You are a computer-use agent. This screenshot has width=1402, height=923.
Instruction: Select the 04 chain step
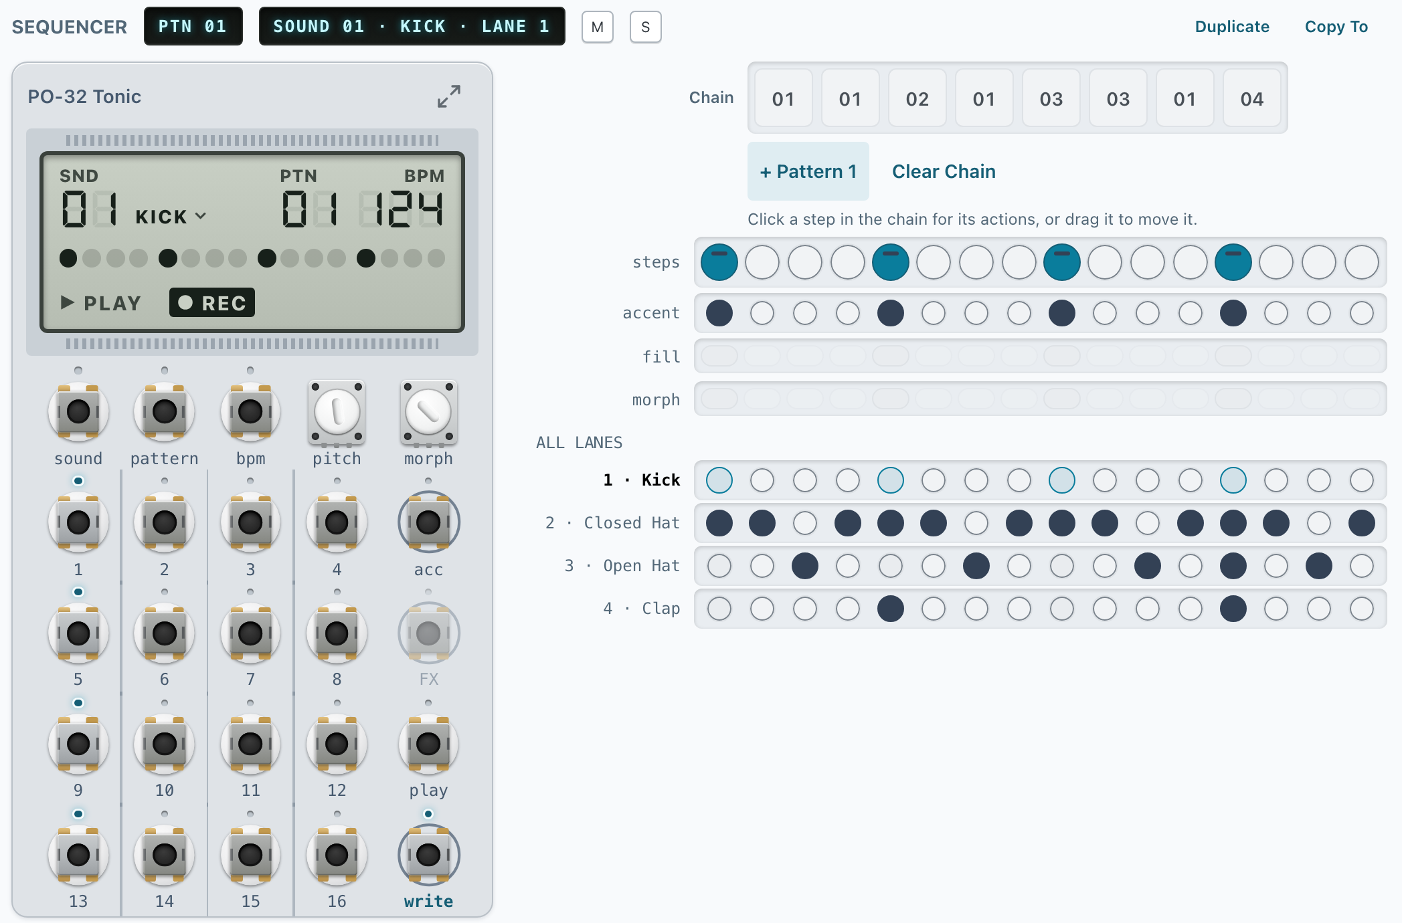click(x=1252, y=98)
